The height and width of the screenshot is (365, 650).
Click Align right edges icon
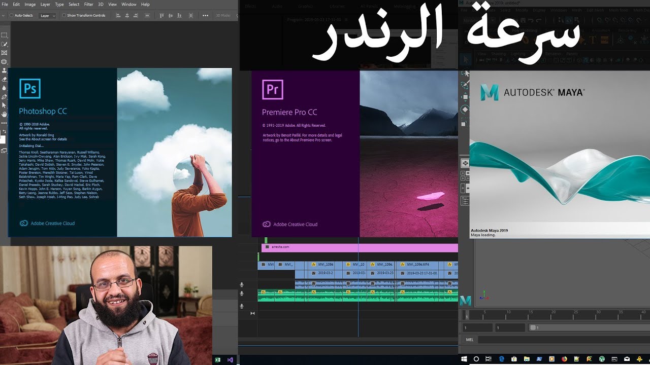136,16
